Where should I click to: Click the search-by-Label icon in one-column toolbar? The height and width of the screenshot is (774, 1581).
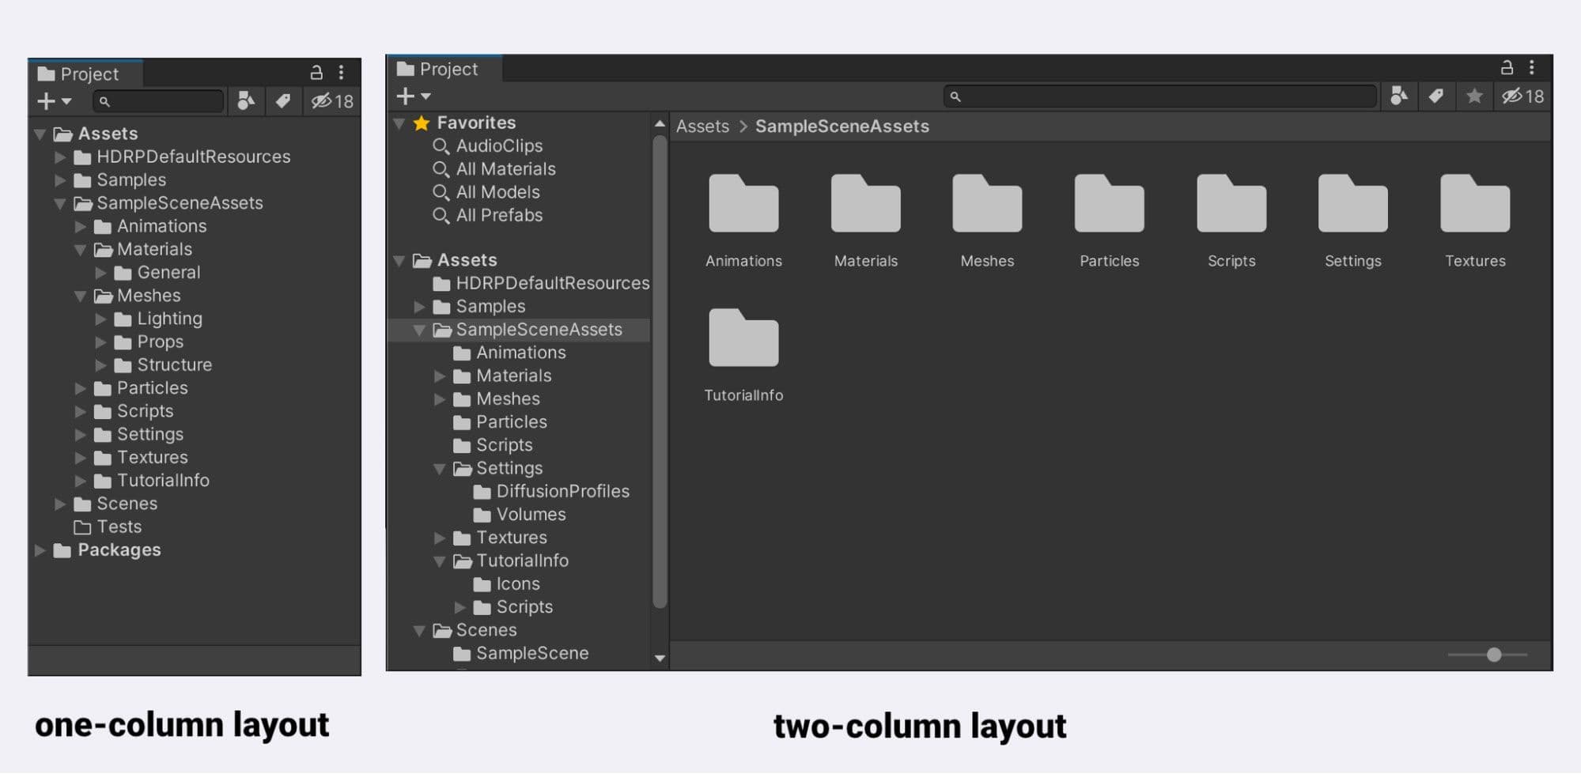283,101
